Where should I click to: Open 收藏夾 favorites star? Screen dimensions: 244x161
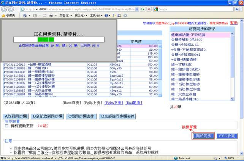8,15
